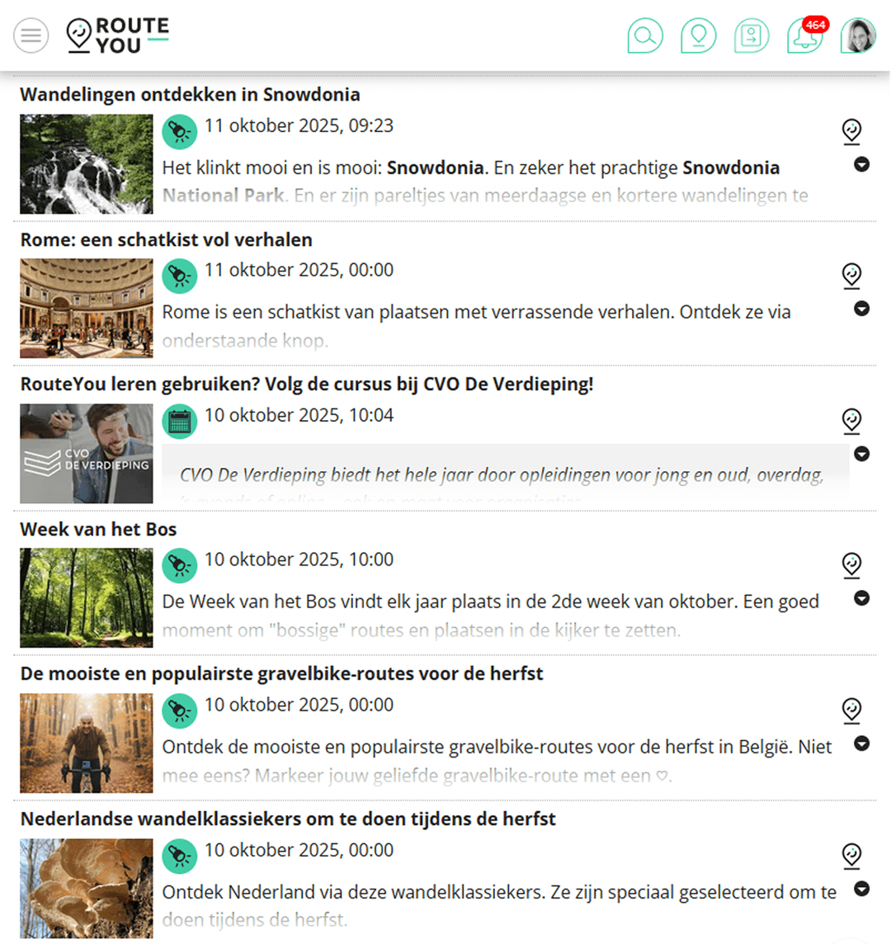Expand the Snowdonia post with the arrow

point(861,164)
